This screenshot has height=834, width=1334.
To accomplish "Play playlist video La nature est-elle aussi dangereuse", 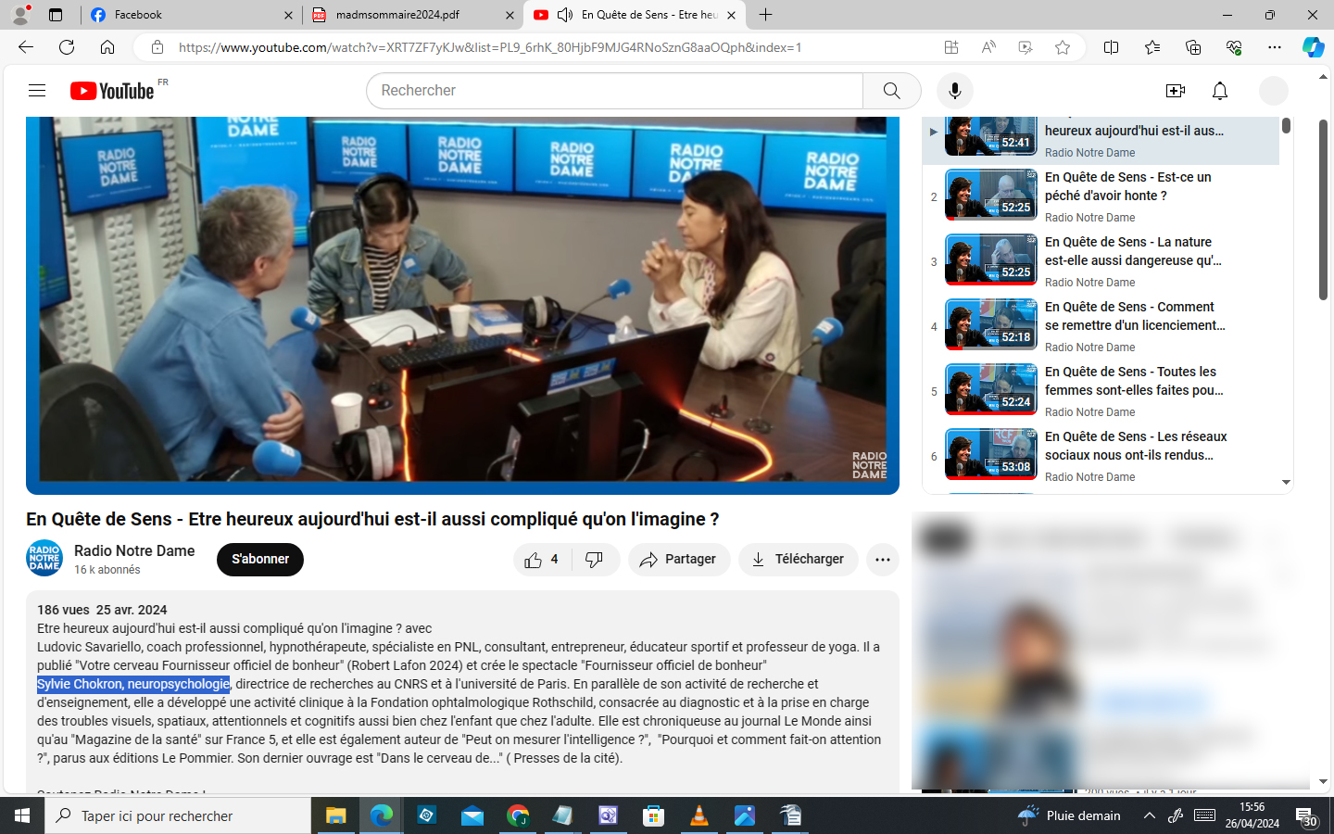I will tap(1101, 261).
